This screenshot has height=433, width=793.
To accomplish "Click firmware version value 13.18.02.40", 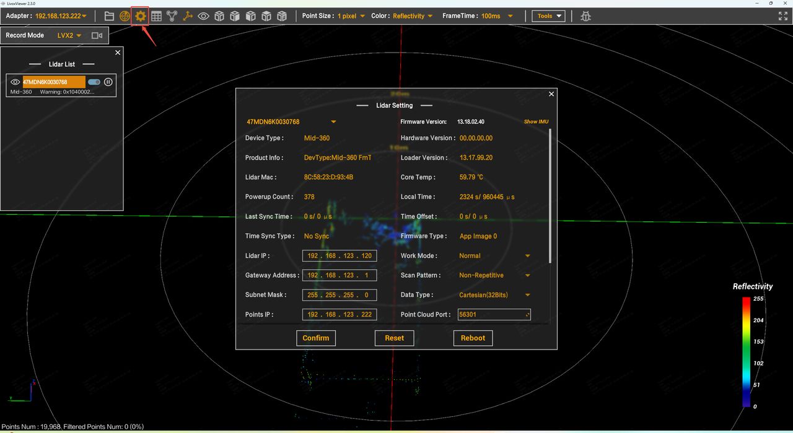I will point(471,122).
